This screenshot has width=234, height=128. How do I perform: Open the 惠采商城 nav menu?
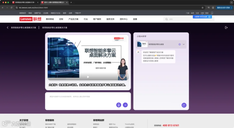pos(50,19)
